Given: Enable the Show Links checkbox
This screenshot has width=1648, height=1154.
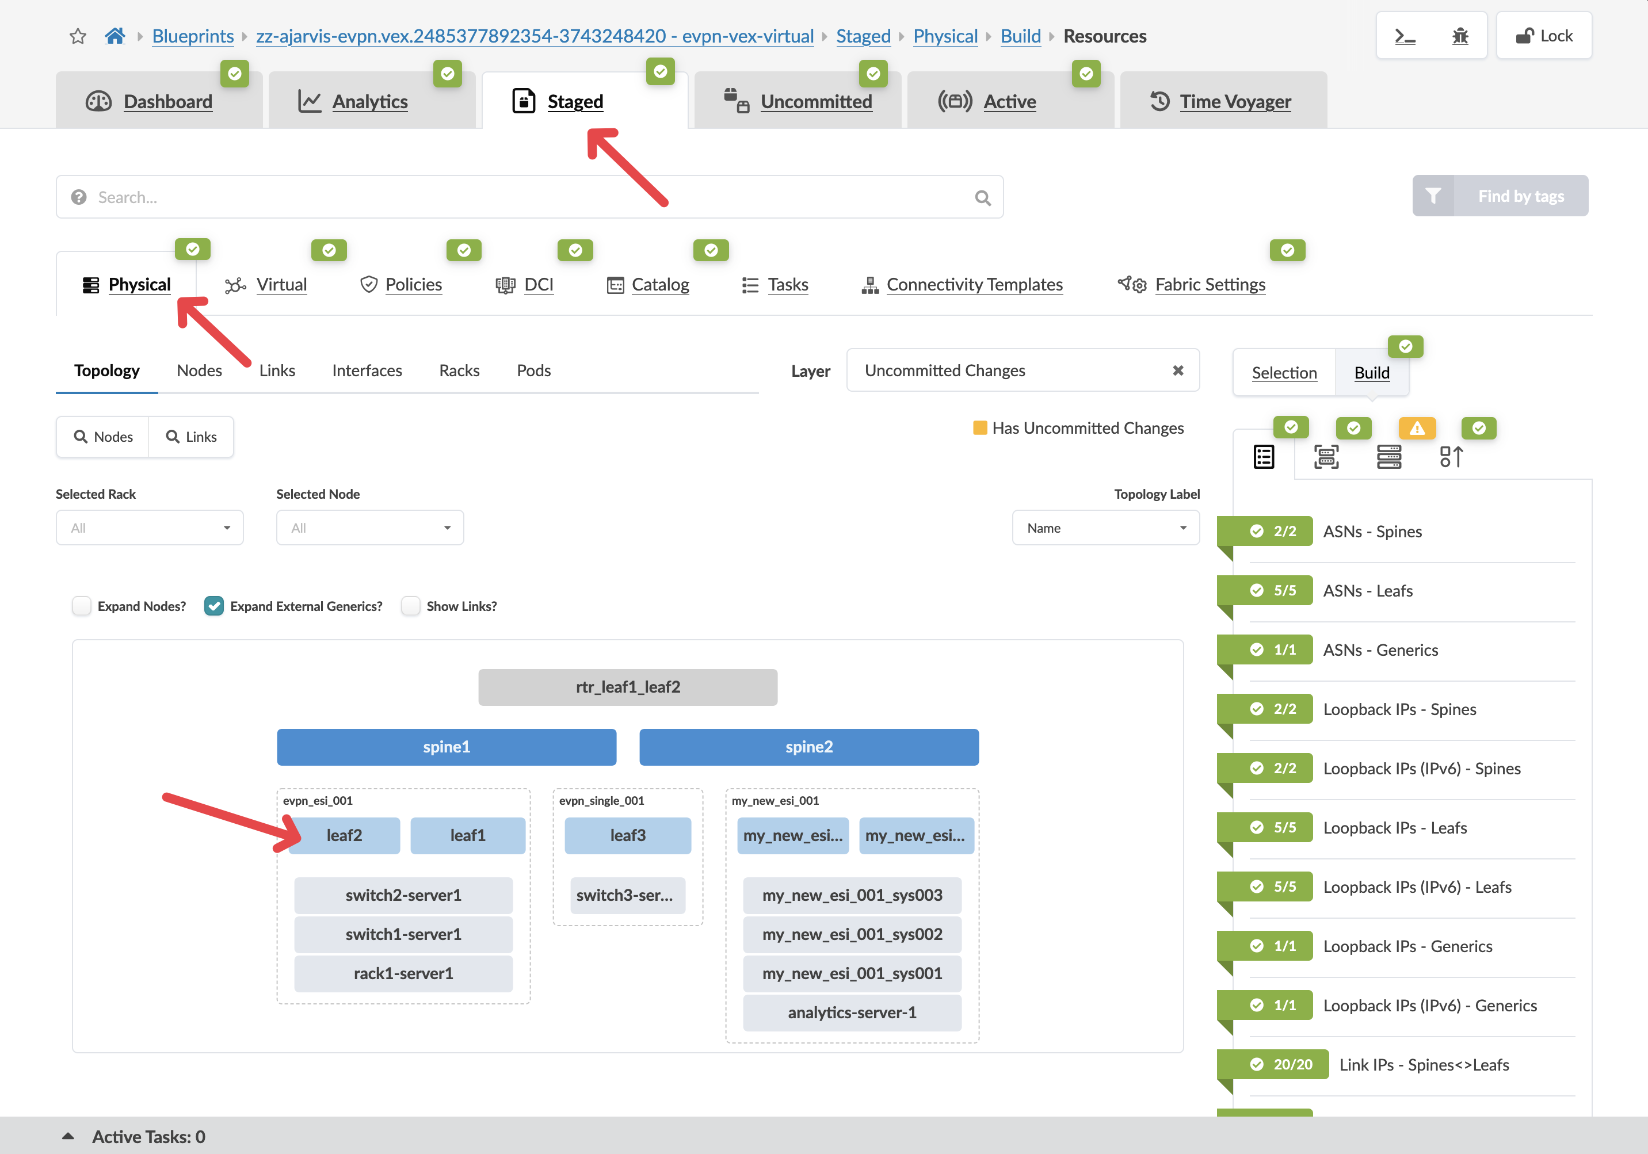Looking at the screenshot, I should [411, 606].
